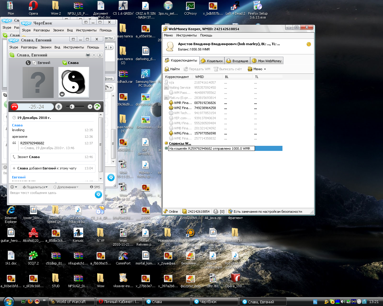
Task: Click the printer [0] icon in the WebMoney status bar
Action: click(219, 212)
